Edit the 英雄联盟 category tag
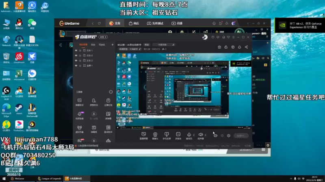The image size is (325, 182). (x=130, y=49)
